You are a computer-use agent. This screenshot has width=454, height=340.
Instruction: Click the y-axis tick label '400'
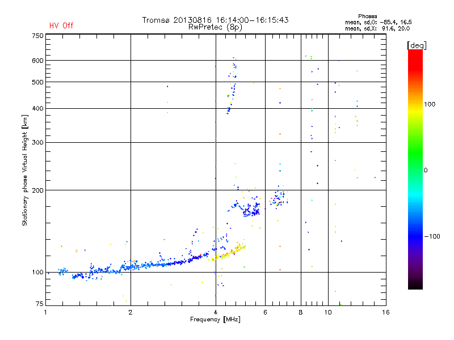tap(37, 108)
